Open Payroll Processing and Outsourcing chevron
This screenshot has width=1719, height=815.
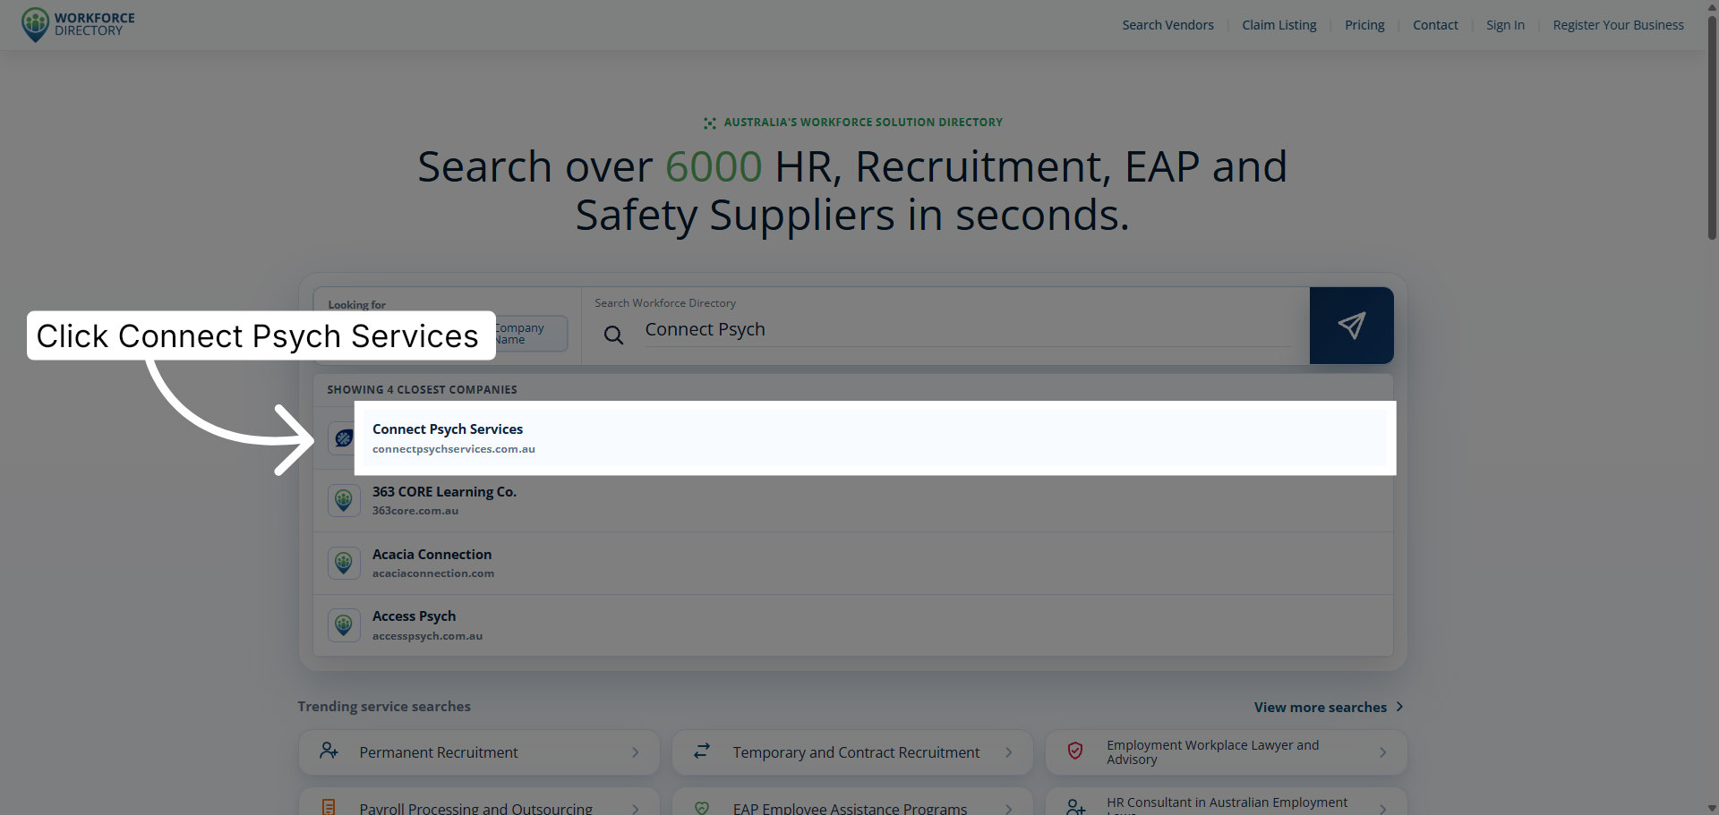(x=635, y=809)
